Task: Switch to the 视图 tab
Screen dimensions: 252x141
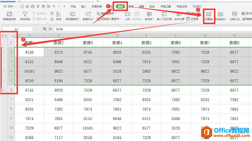Action: coord(141,7)
